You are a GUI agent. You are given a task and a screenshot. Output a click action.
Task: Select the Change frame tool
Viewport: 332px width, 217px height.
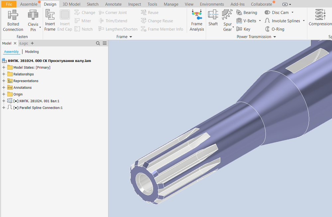pyautogui.click(x=85, y=13)
